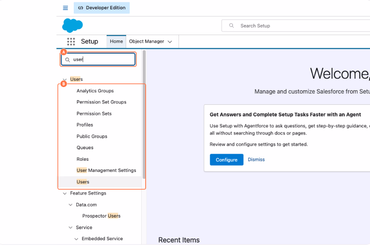Image resolution: width=370 pixels, height=246 pixels.
Task: Dismiss the Agentforce setup card
Action: (256, 160)
